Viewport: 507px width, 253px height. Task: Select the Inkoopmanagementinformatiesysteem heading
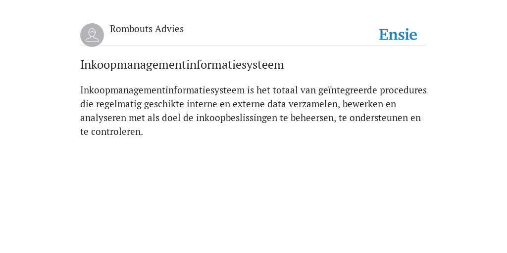click(182, 65)
